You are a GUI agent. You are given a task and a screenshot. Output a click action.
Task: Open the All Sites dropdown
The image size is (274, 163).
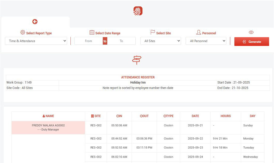(x=161, y=41)
